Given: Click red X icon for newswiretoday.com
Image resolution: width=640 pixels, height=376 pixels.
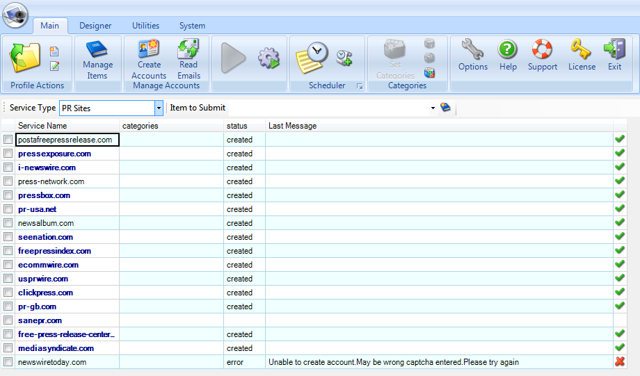Looking at the screenshot, I should (x=620, y=361).
